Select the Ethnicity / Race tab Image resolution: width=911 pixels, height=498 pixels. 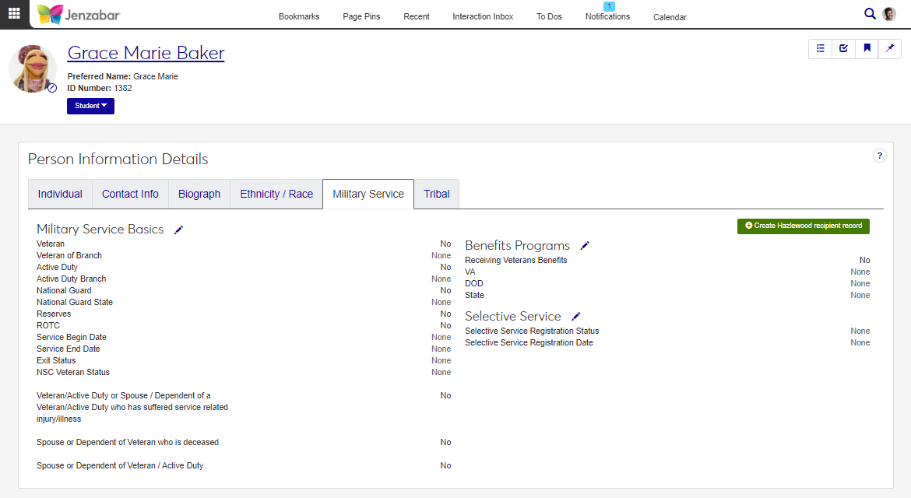pyautogui.click(x=276, y=194)
